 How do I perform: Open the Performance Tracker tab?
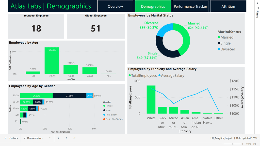tap(190, 6)
